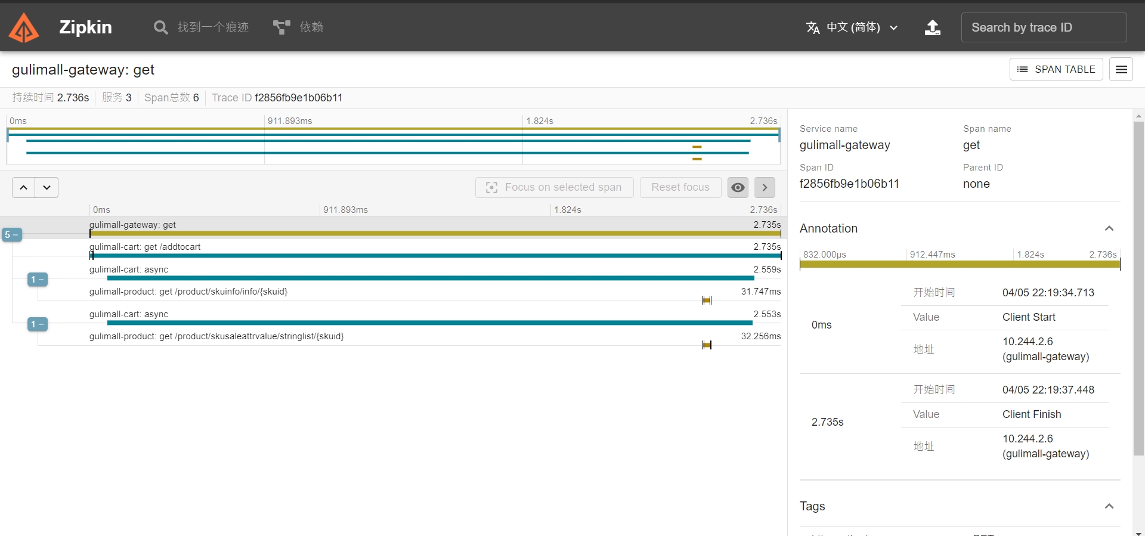Open the SPAN TABLE view

pyautogui.click(x=1056, y=69)
